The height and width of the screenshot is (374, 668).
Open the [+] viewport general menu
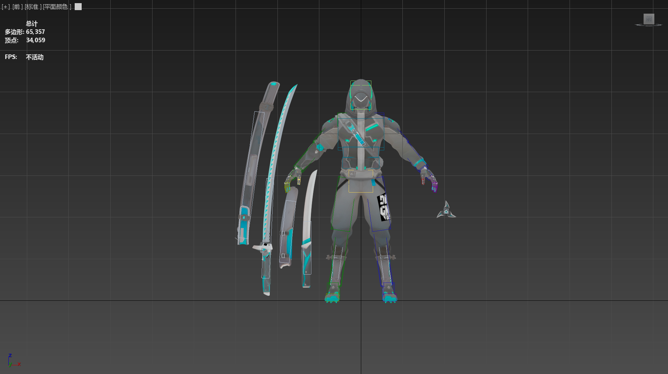(5, 7)
